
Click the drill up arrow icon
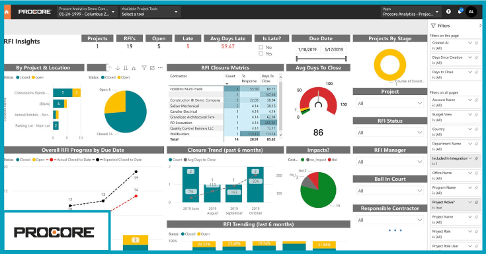point(109,68)
